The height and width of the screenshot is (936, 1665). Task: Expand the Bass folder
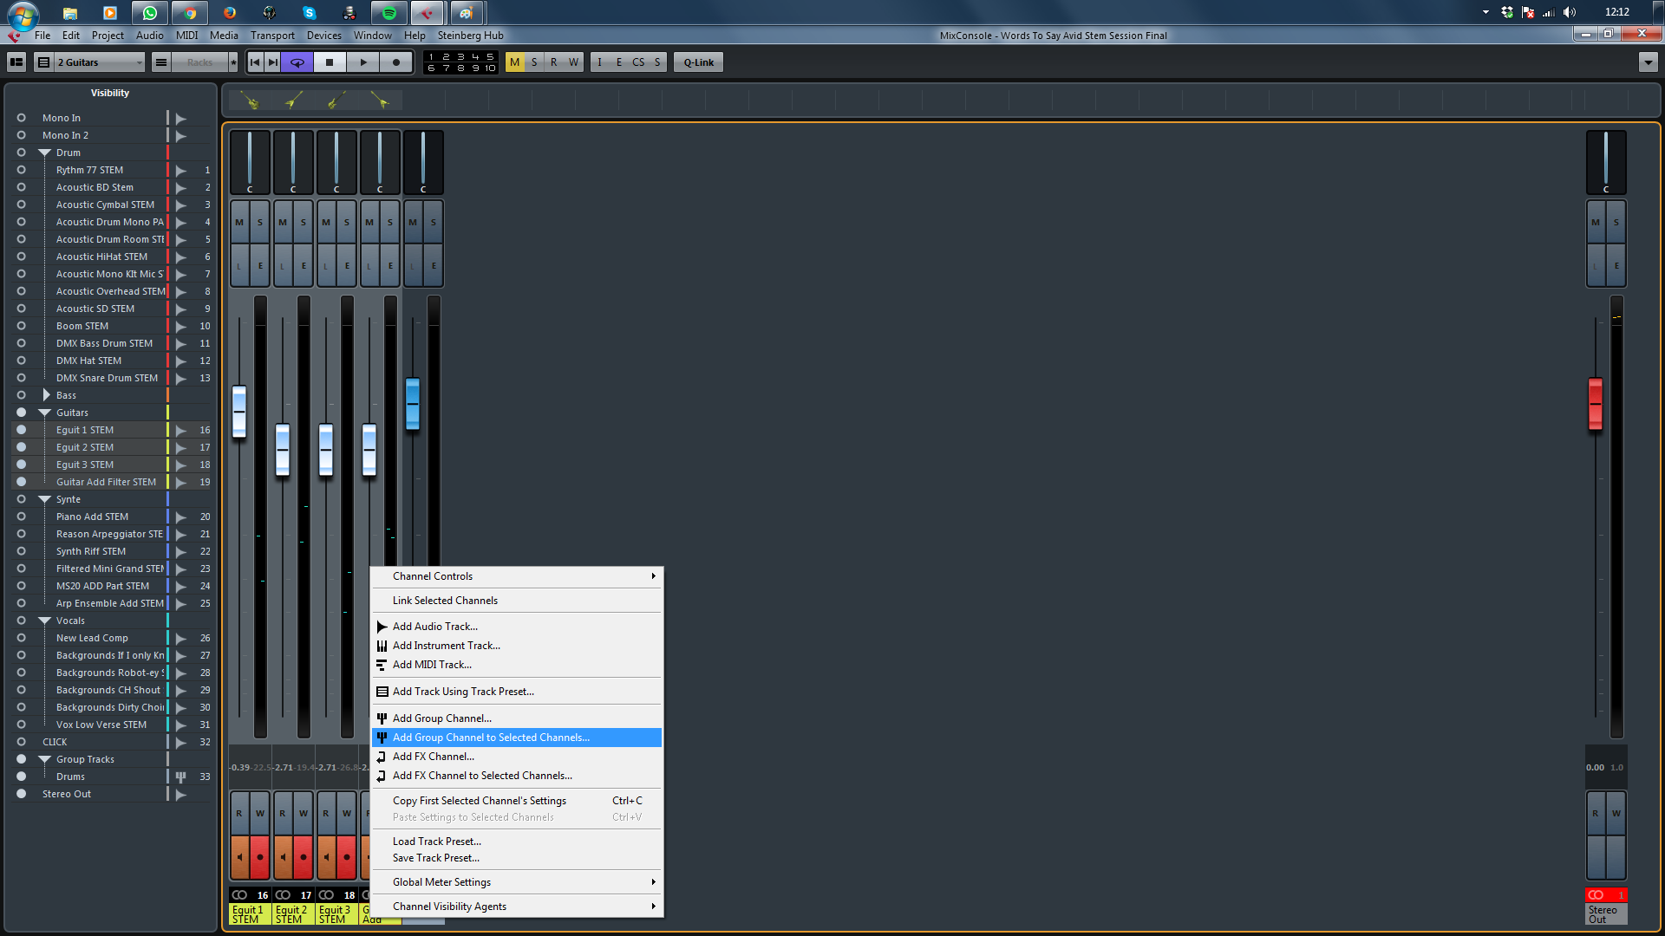pos(46,395)
